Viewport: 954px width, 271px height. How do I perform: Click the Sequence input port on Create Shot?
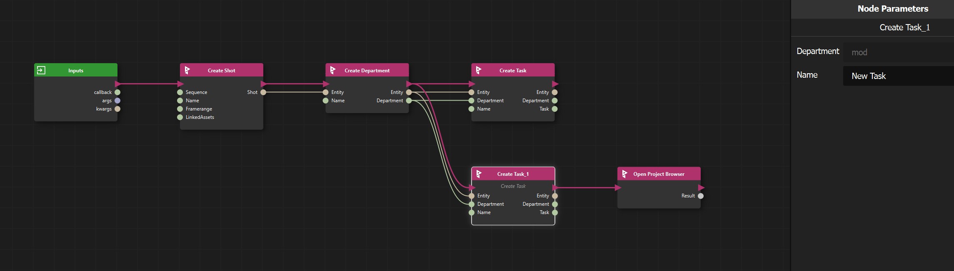click(180, 92)
